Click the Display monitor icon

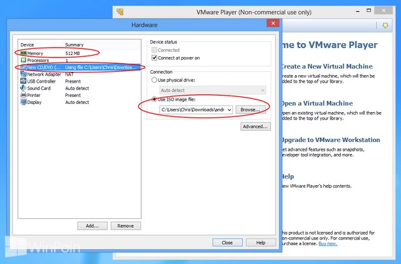pos(23,102)
